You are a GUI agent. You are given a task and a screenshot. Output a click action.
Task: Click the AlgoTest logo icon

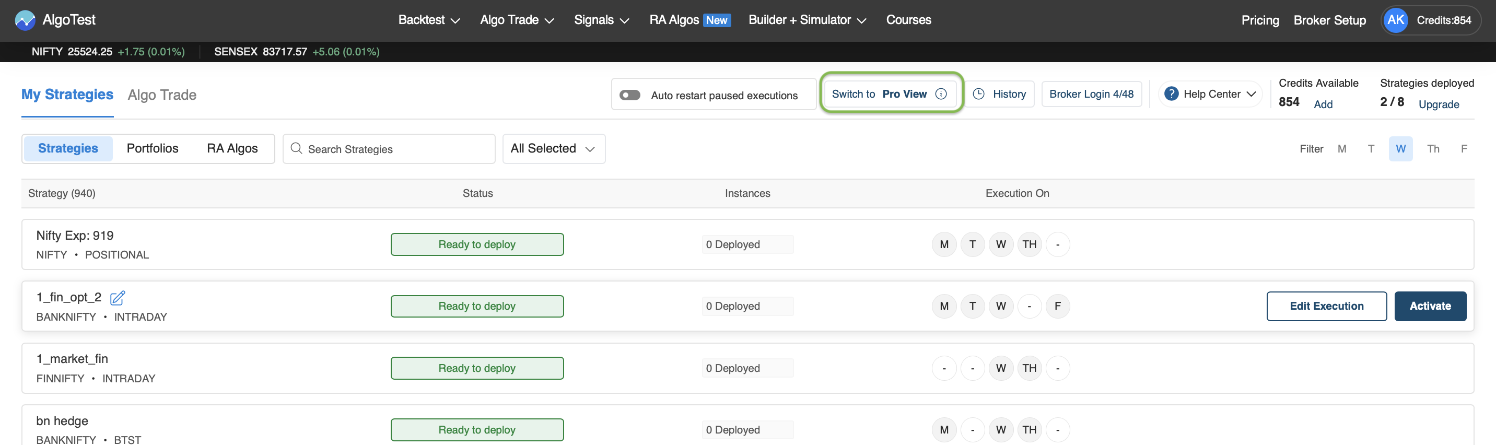[x=25, y=20]
